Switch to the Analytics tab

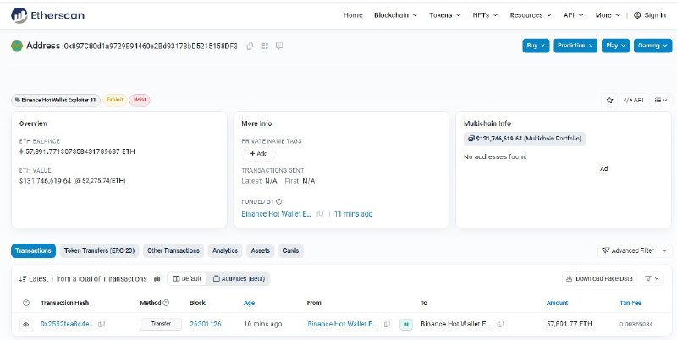(225, 250)
